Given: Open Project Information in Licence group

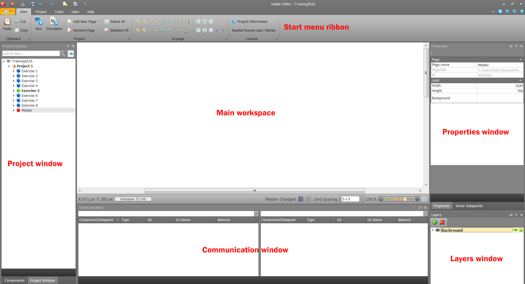Looking at the screenshot, I should pyautogui.click(x=249, y=21).
